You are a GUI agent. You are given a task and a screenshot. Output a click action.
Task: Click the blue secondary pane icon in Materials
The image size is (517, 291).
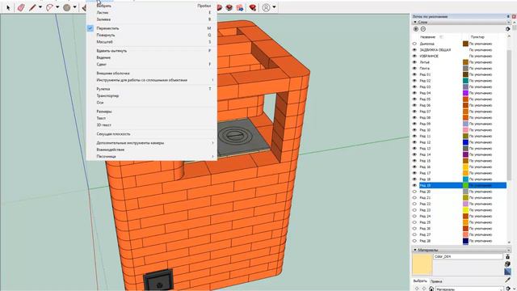coord(508,272)
